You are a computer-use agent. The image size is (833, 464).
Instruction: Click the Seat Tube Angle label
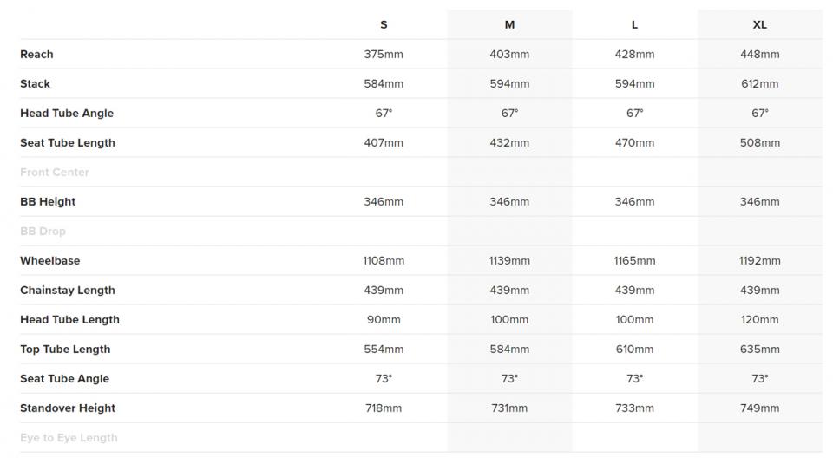click(65, 378)
